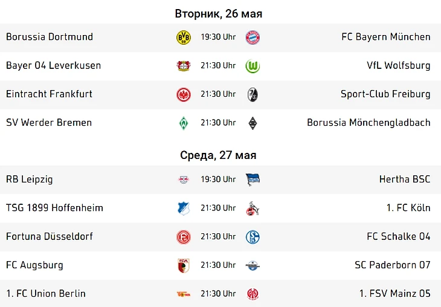The image size is (441, 307).
Task: Click the SC Paderborn 07 team name
Action: click(392, 265)
